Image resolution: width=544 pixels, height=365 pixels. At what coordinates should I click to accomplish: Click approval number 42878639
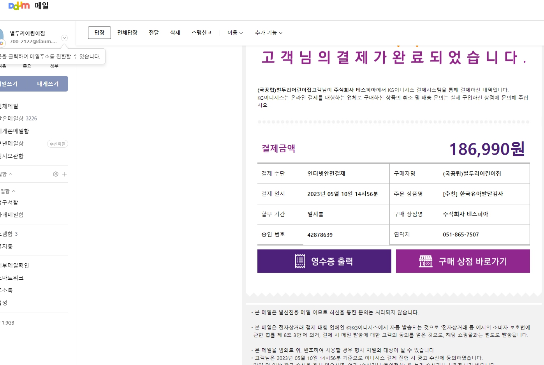(320, 235)
